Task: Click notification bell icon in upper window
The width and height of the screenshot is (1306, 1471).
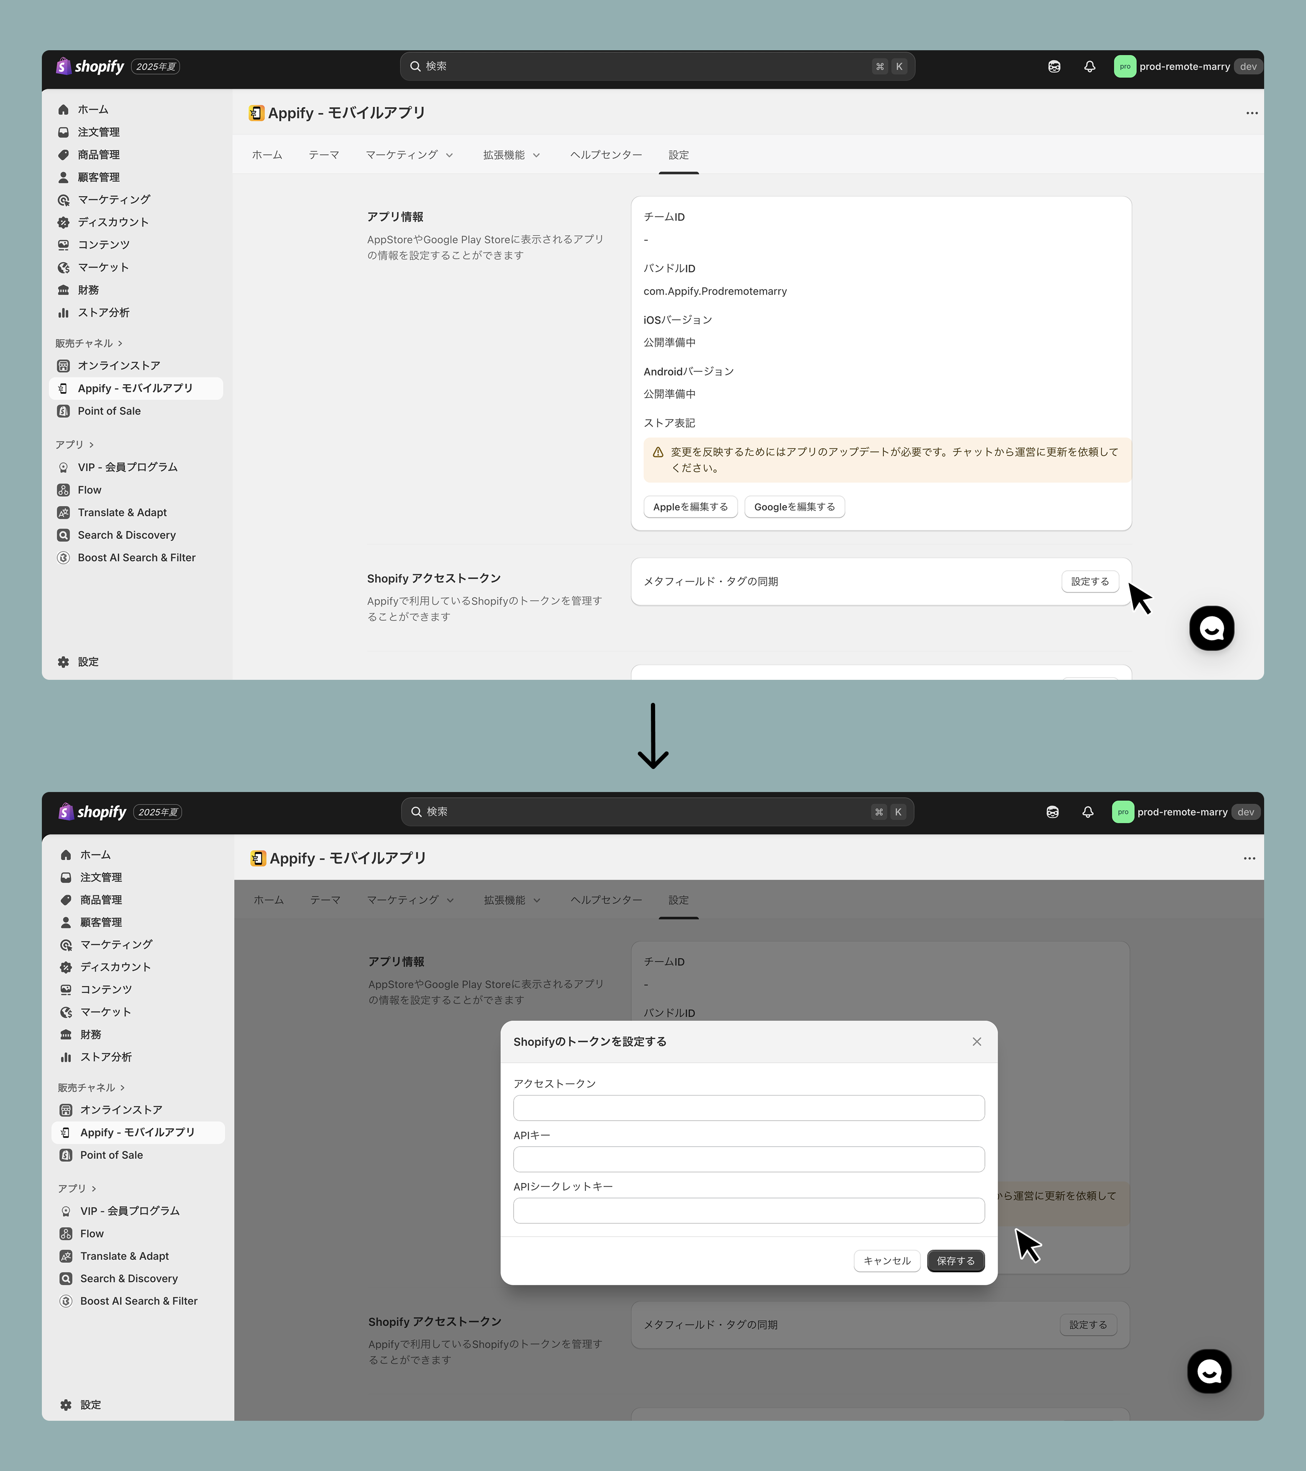Action: click(x=1090, y=66)
